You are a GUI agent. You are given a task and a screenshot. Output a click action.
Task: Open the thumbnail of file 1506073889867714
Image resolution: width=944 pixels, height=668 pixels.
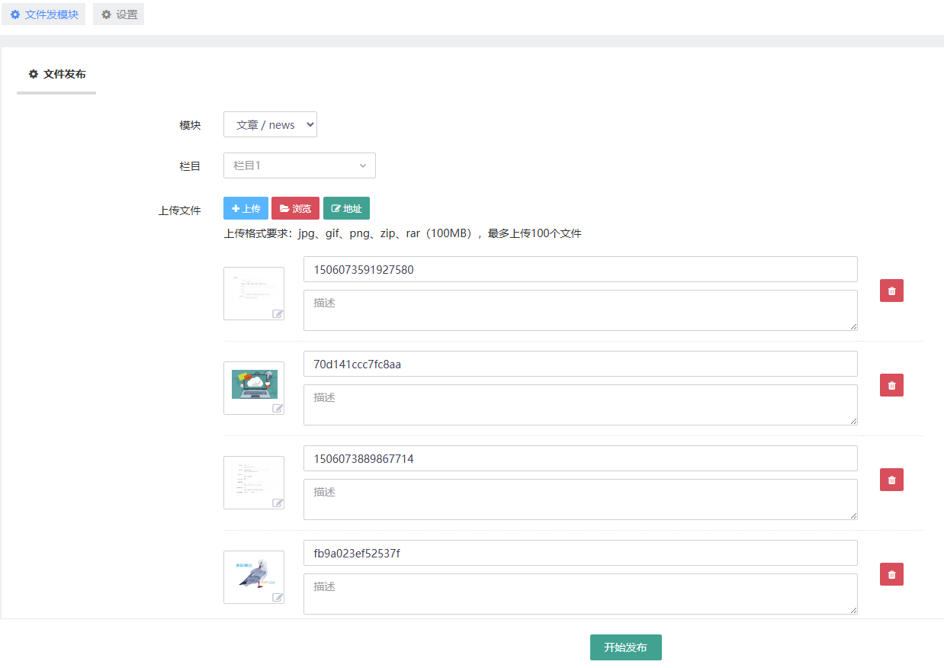(254, 483)
